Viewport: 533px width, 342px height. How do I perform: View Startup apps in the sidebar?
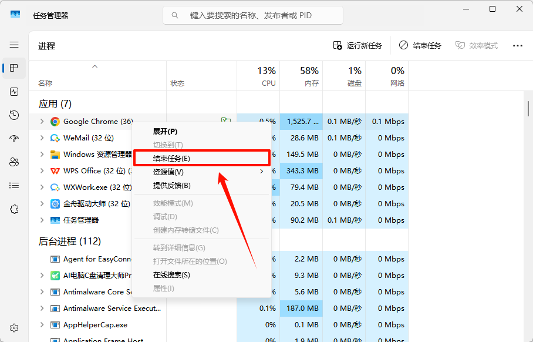point(14,139)
